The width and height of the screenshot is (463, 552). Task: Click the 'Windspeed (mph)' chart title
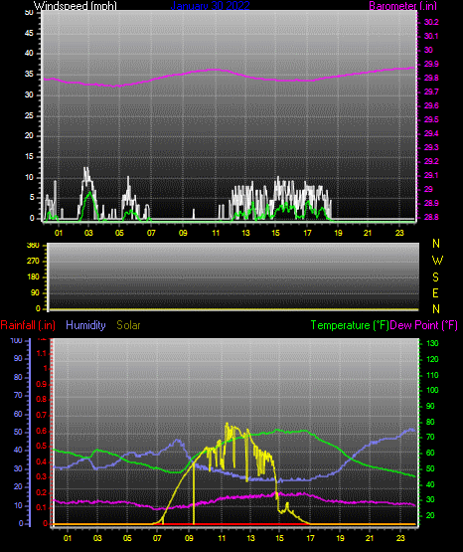76,6
